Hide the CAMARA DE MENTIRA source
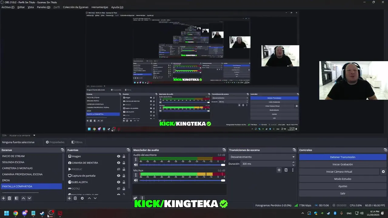 119,163
